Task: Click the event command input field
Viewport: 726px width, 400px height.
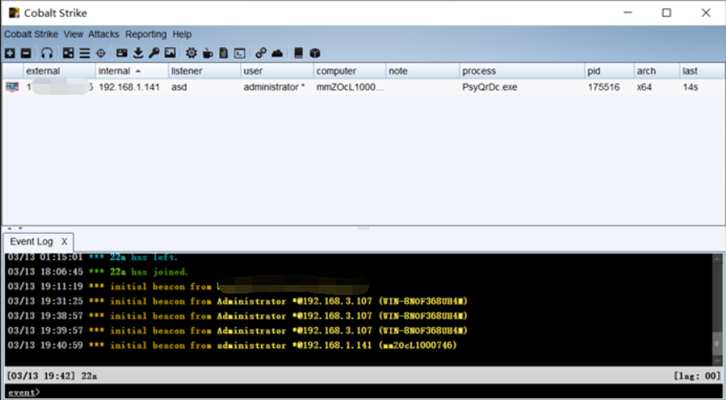Action: click(x=361, y=392)
